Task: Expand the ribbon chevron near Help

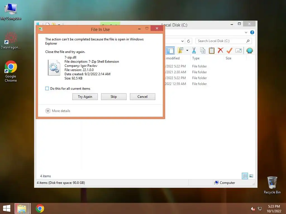Action: [x=246, y=32]
